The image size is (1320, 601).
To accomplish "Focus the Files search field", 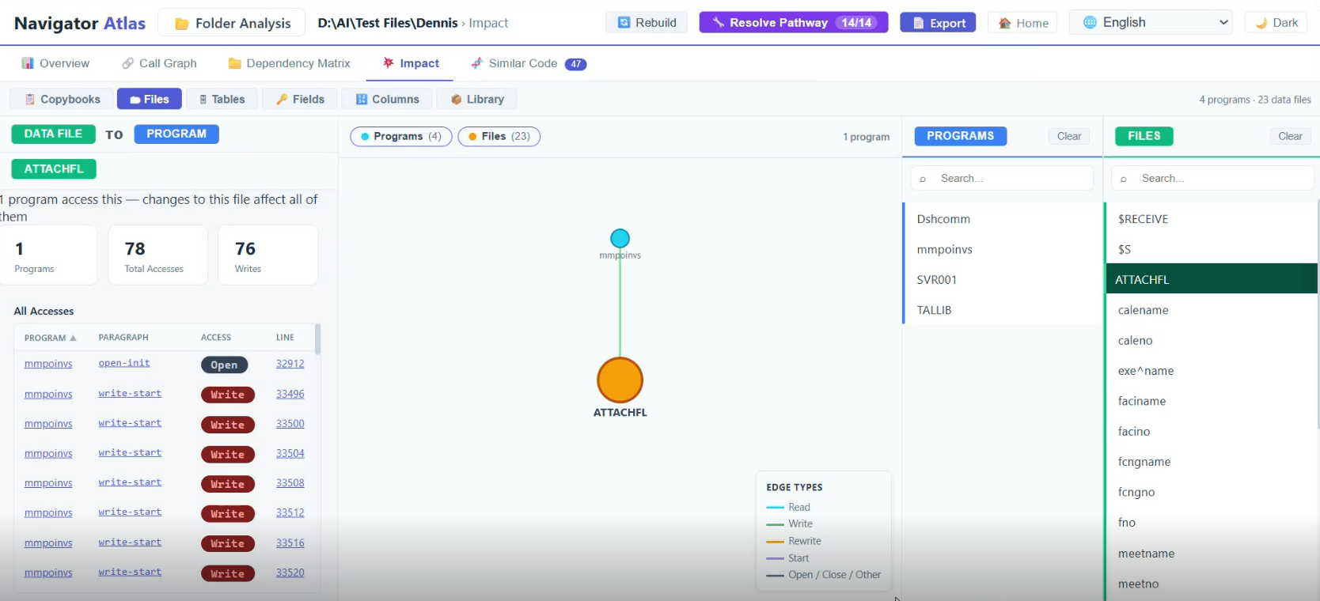I will [1213, 179].
